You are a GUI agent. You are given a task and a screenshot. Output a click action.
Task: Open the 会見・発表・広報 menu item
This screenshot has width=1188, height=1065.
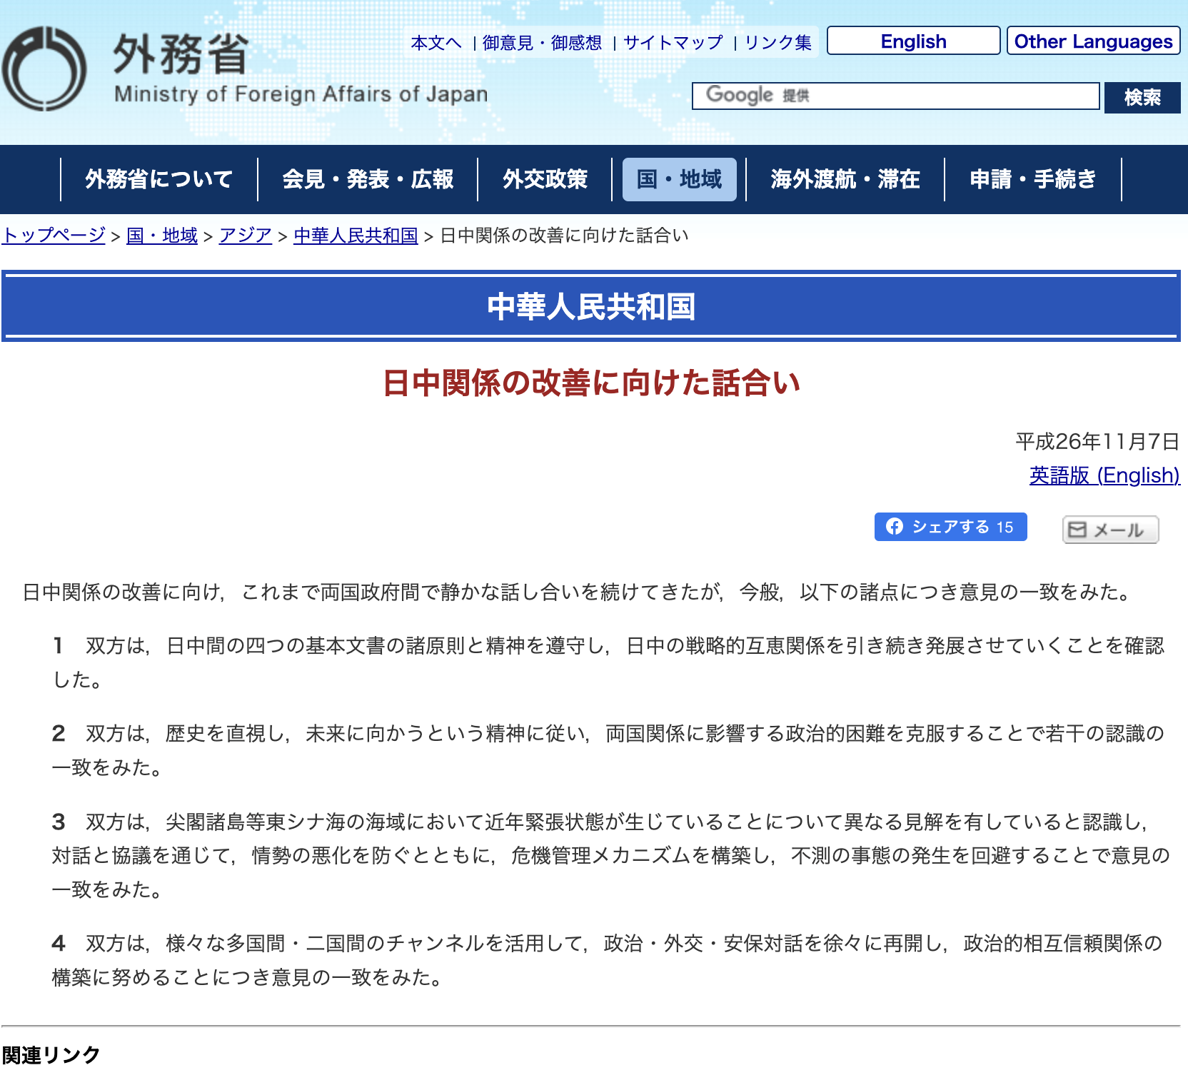(368, 179)
